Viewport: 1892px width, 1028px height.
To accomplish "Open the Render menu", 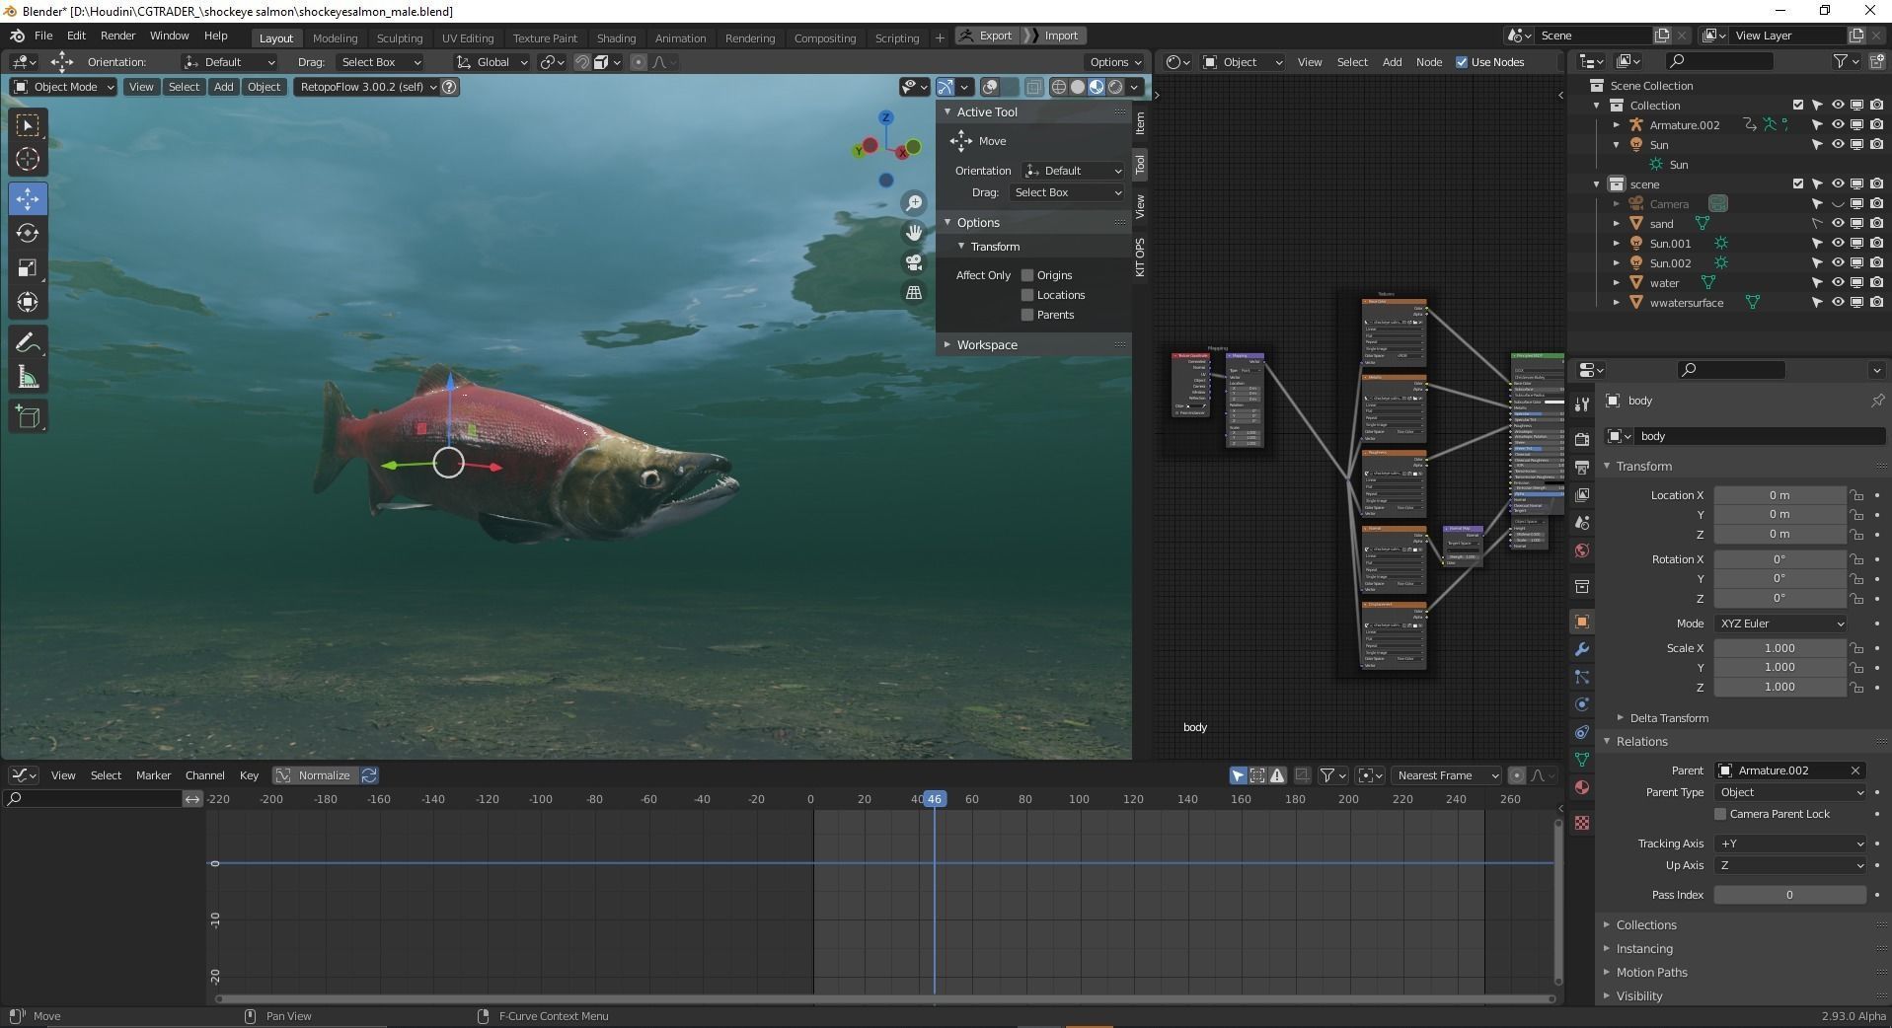I will (x=117, y=36).
